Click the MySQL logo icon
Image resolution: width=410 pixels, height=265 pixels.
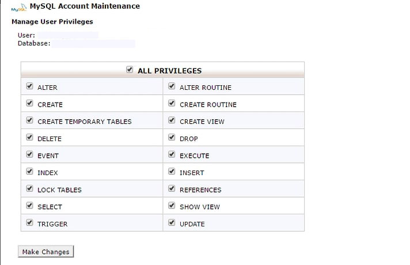click(x=18, y=8)
